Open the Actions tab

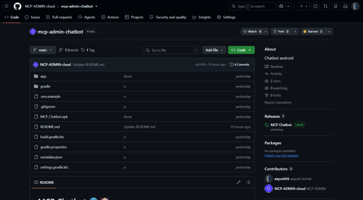coord(110,17)
